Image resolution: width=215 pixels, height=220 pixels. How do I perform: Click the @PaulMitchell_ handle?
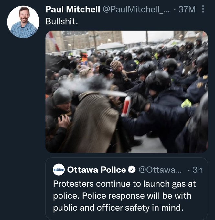coord(136,10)
